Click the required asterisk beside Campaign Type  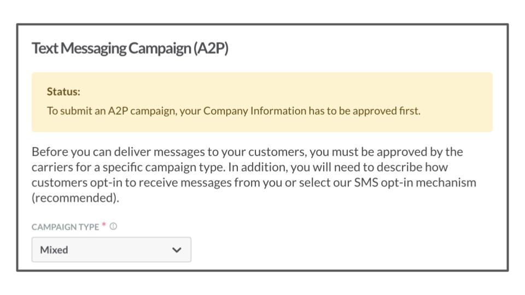click(104, 225)
